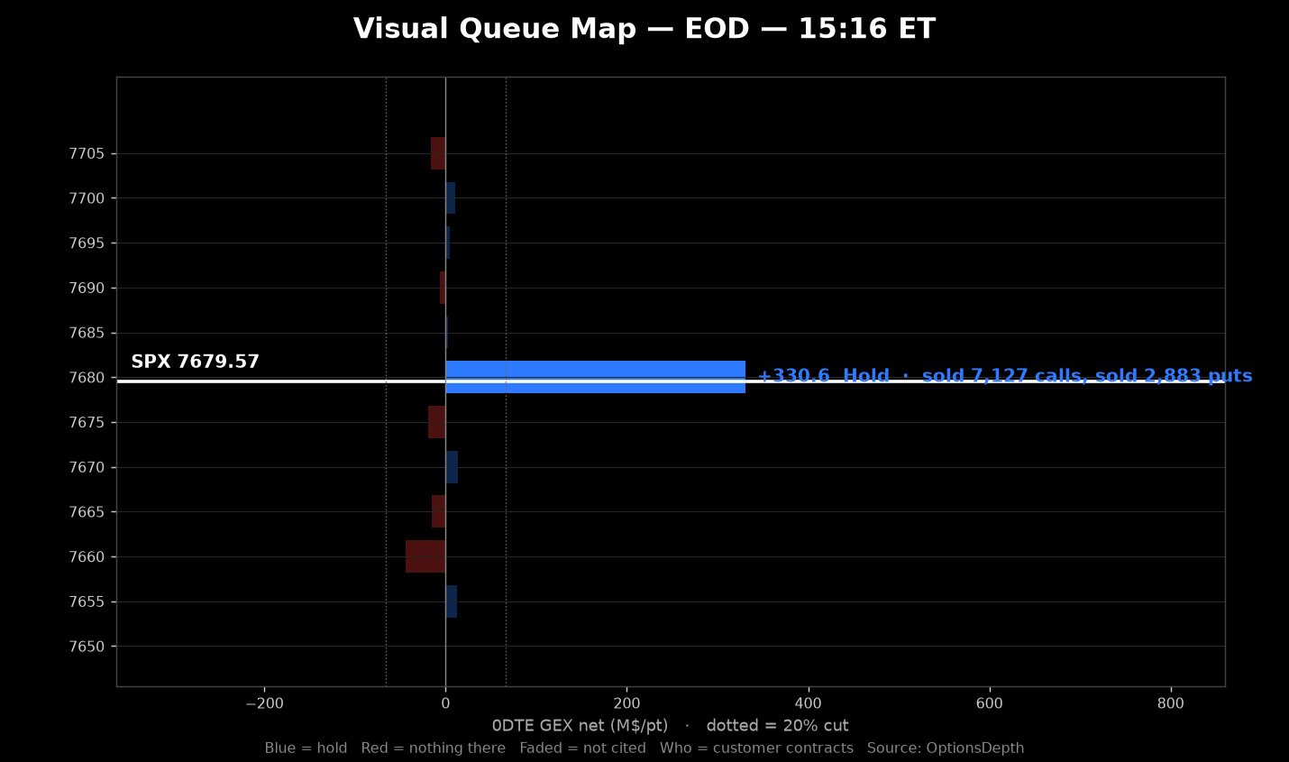
Task: Click the small red bar at strike 7690
Action: (x=443, y=288)
